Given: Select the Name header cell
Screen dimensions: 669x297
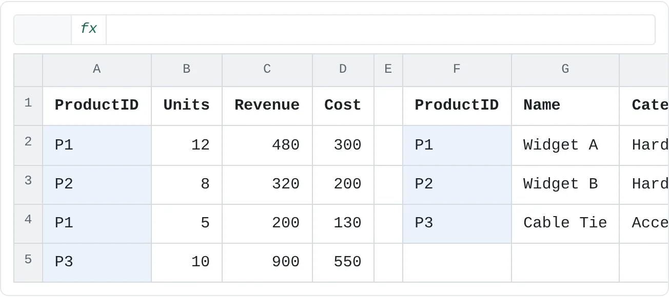Looking at the screenshot, I should 565,105.
